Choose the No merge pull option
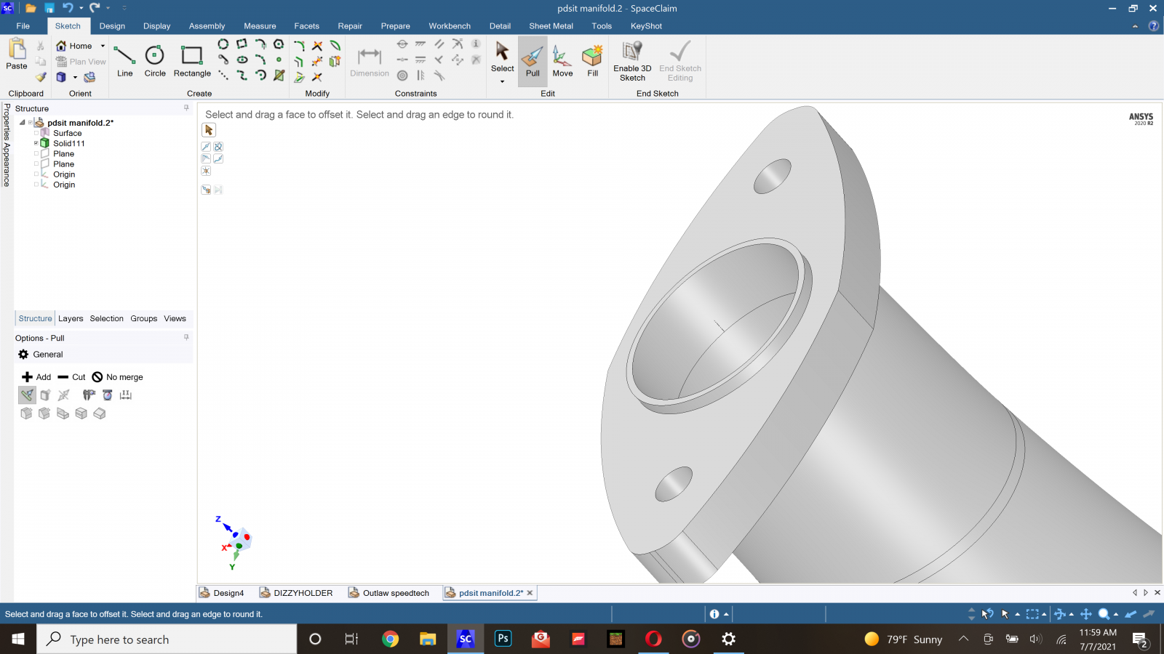Screen dimensions: 1164x654 point(117,377)
